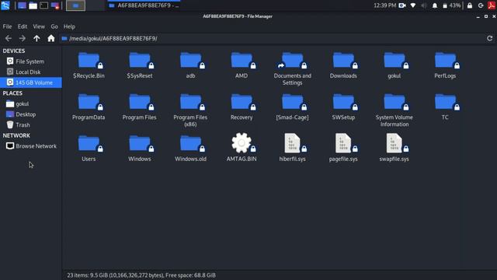Go forward with the right arrow button

(x=23, y=38)
